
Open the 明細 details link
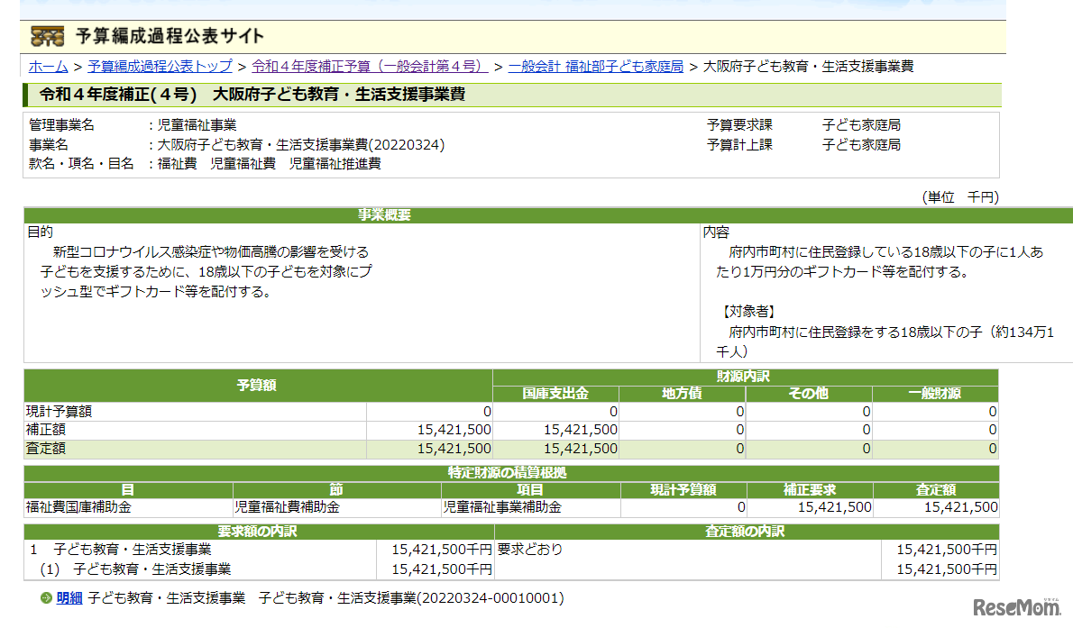point(69,597)
